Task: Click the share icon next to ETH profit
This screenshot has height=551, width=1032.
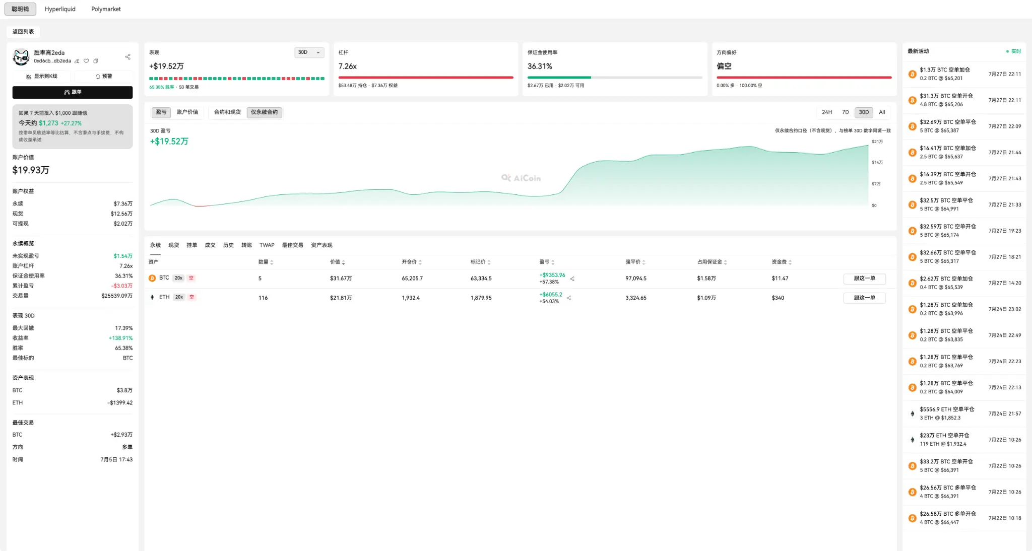Action: pyautogui.click(x=569, y=298)
